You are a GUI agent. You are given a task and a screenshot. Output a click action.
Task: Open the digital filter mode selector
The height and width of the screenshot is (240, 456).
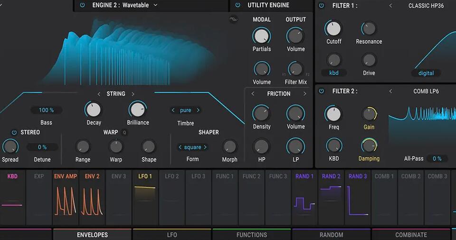tap(426, 73)
